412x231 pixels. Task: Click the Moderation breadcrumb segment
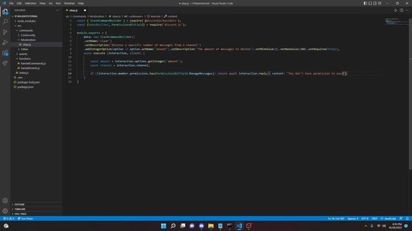pos(97,16)
